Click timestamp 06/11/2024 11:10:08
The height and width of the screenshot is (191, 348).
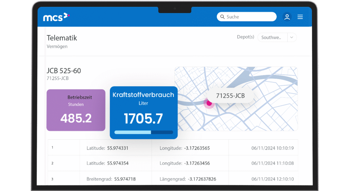coord(273,163)
